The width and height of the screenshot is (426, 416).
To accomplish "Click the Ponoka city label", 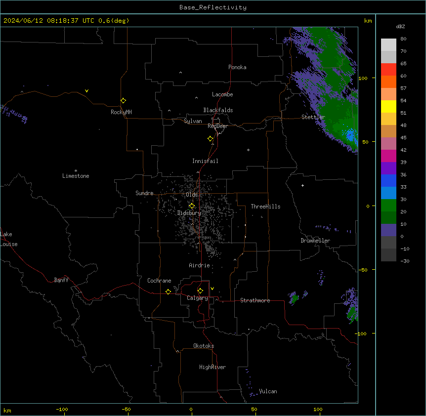I will tap(237, 67).
